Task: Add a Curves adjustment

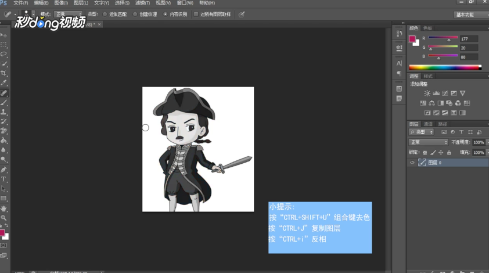Action: click(445, 94)
